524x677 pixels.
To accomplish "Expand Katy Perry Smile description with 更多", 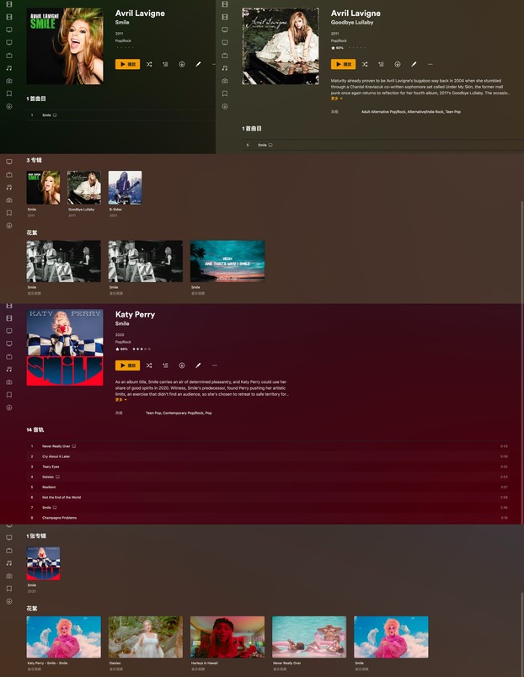I will 121,400.
